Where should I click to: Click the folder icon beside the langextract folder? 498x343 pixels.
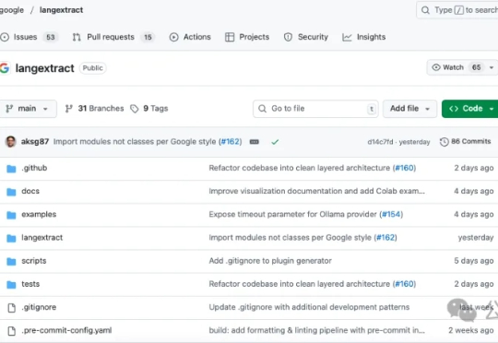11,238
